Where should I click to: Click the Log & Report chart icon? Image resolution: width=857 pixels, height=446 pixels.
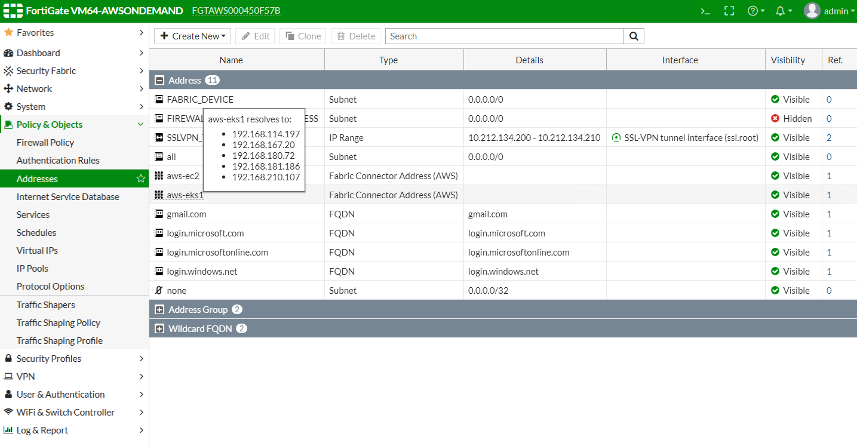pos(8,430)
